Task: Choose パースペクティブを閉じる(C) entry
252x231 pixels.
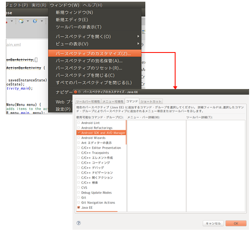Action: click(x=95, y=75)
